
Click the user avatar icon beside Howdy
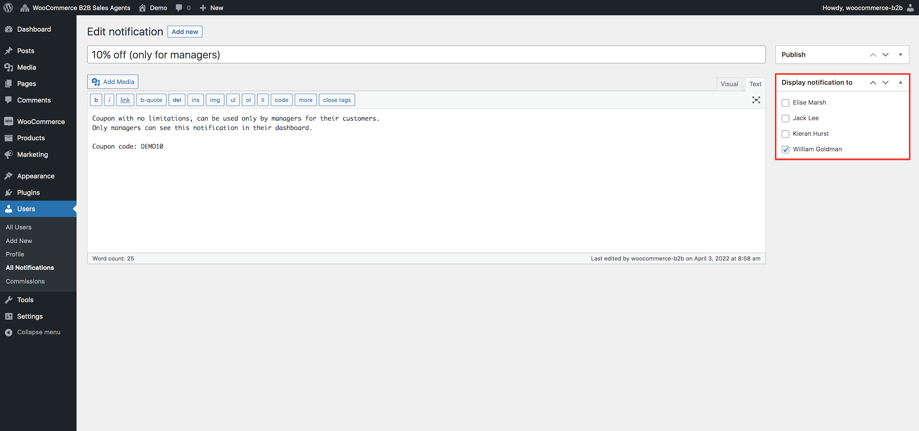pos(910,8)
